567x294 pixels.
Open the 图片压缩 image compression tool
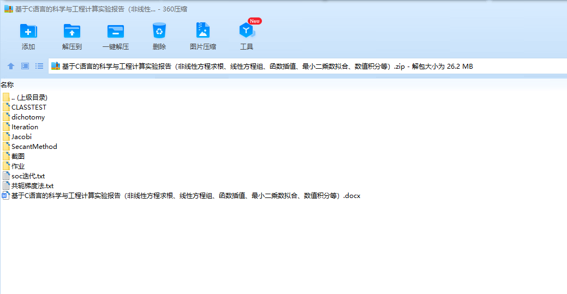point(203,31)
